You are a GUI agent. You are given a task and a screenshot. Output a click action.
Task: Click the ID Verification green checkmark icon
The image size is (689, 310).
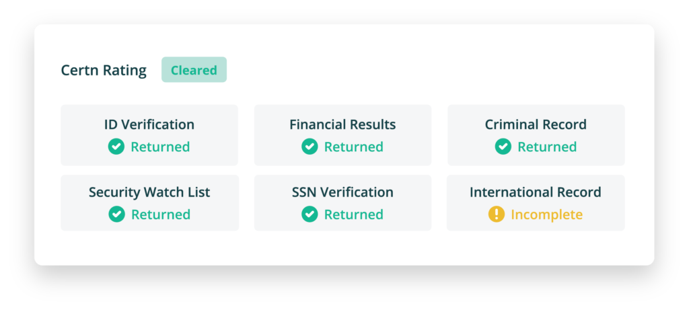116,147
